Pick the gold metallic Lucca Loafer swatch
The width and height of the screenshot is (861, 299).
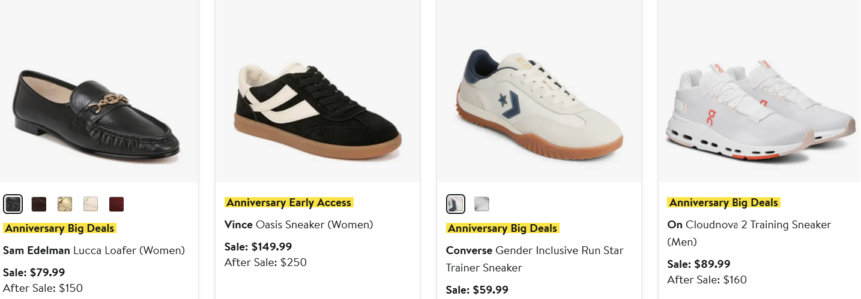pyautogui.click(x=65, y=204)
